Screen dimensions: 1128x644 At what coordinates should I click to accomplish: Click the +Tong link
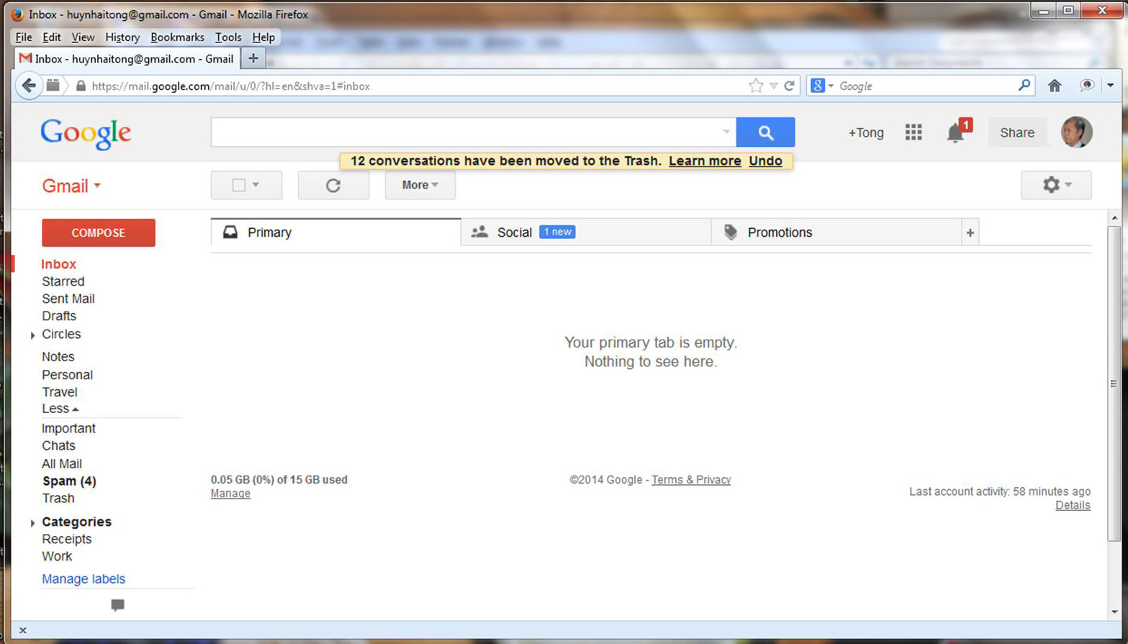tap(865, 132)
